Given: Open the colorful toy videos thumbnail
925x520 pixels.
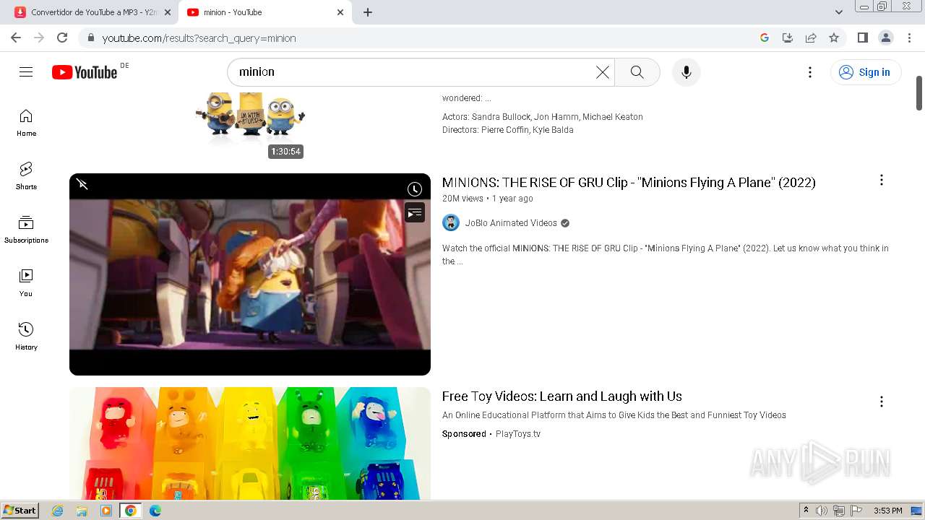Looking at the screenshot, I should [x=250, y=443].
